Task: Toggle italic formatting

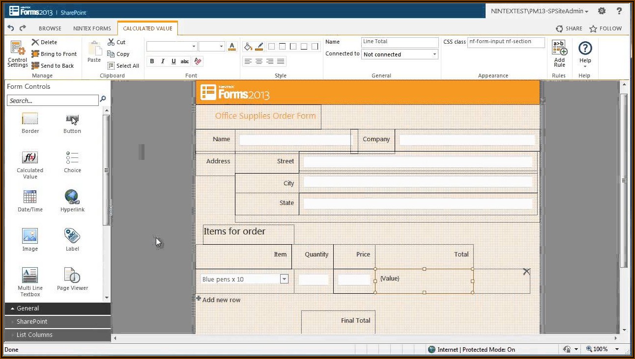Action: (163, 61)
